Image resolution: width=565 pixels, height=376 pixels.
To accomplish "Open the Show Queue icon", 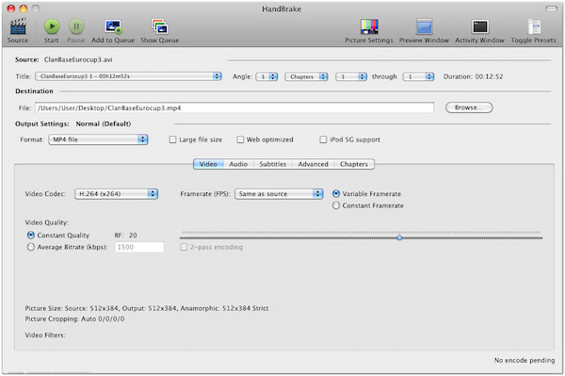I will click(x=160, y=26).
